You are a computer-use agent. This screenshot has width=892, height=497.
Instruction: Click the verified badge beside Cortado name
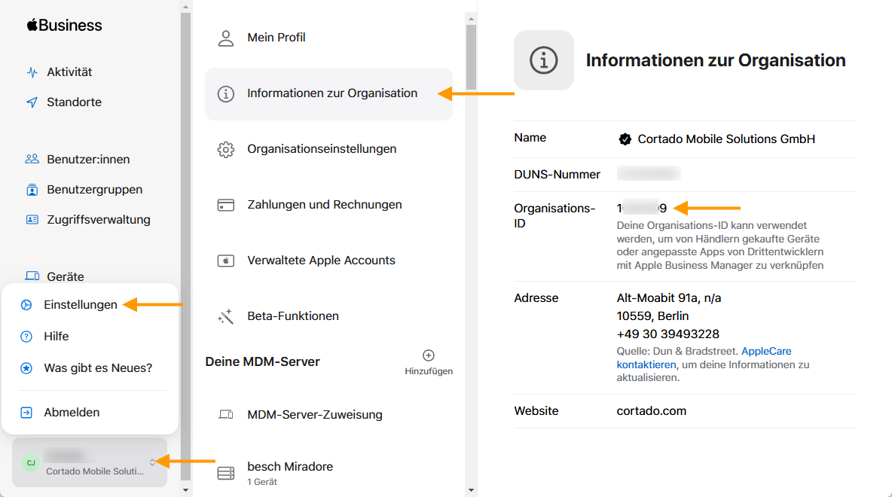pyautogui.click(x=625, y=139)
